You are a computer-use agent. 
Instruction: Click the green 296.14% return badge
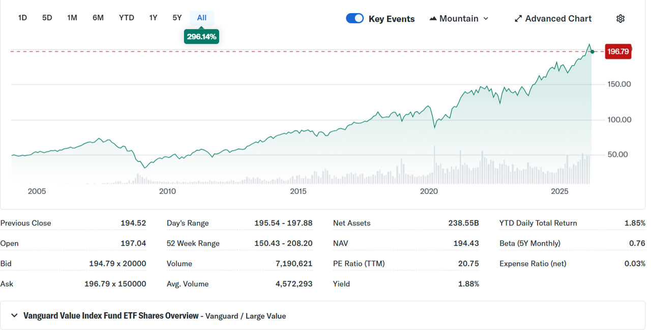pyautogui.click(x=201, y=37)
